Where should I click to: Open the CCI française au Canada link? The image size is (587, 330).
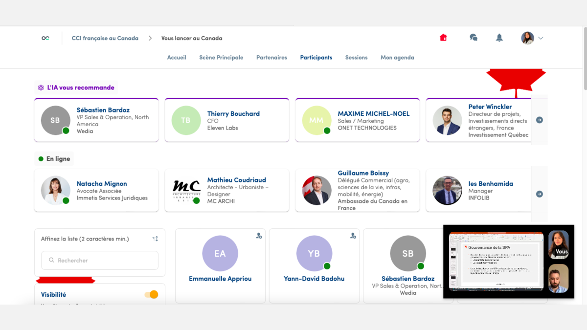[105, 38]
